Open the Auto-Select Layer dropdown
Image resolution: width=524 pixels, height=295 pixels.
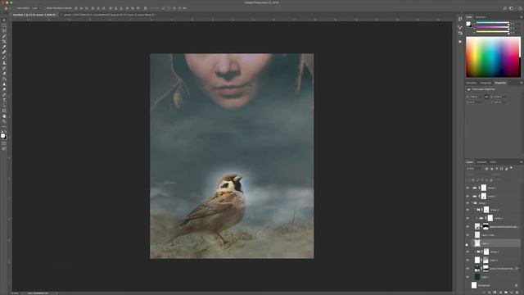point(36,8)
